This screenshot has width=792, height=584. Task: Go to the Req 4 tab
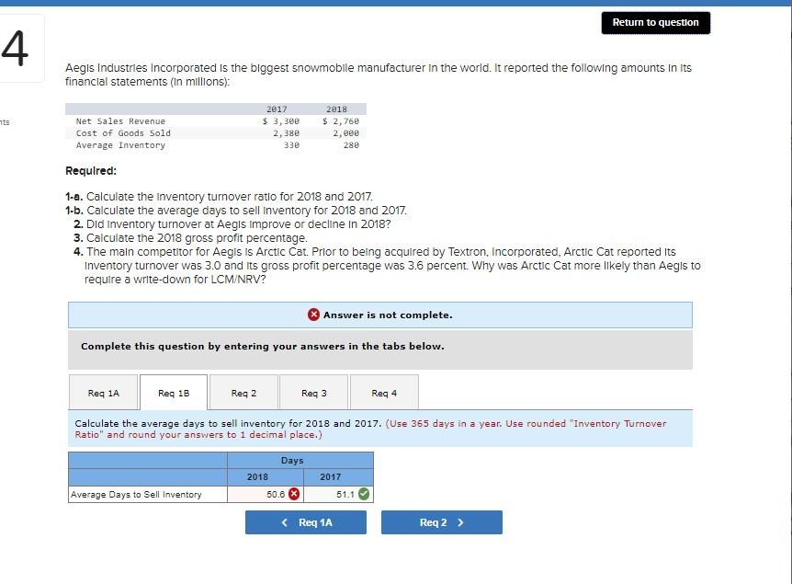tap(384, 393)
